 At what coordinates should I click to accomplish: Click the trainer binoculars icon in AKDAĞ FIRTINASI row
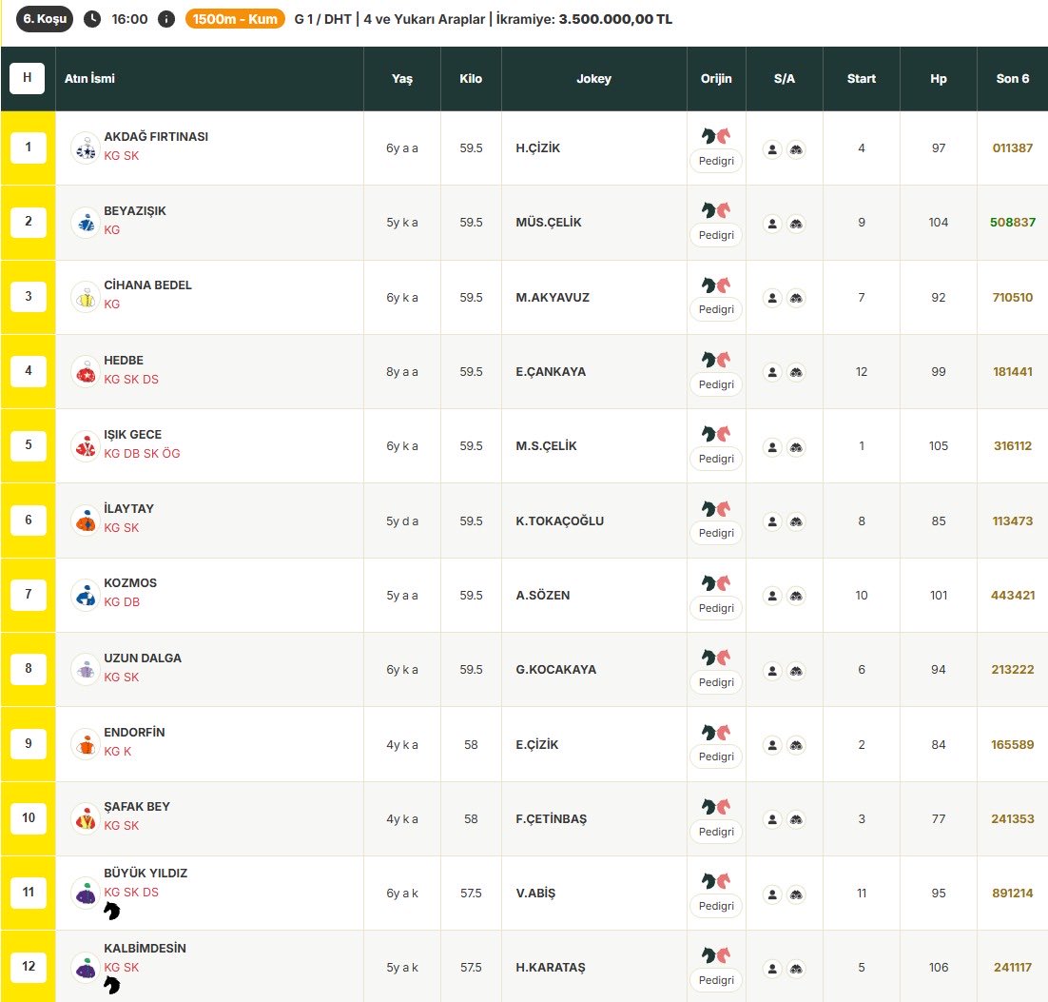(796, 149)
